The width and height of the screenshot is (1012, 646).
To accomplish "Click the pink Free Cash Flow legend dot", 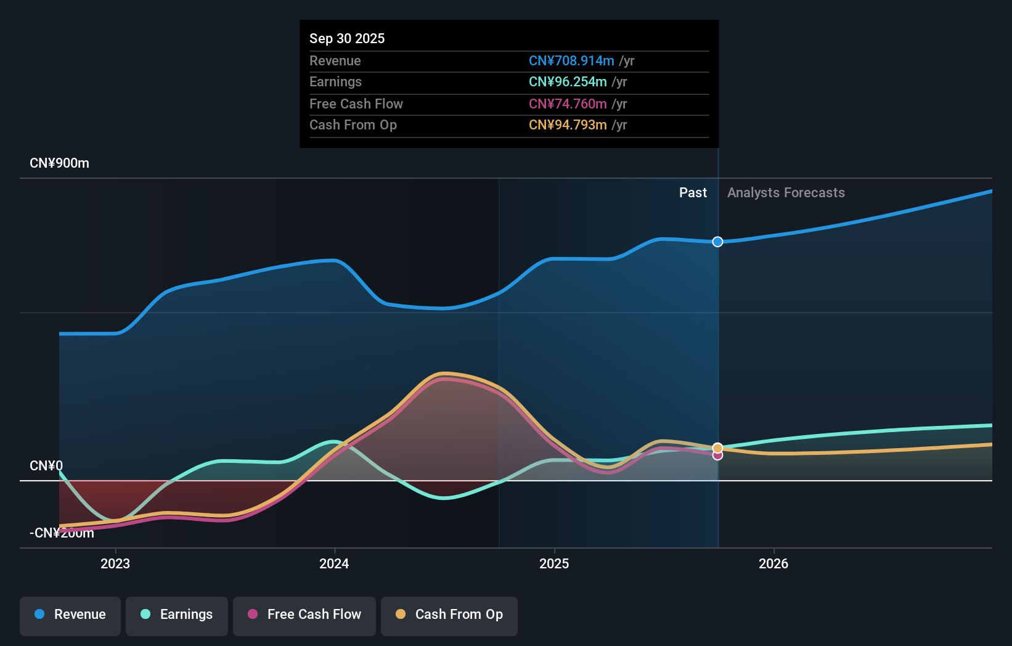I will click(x=253, y=614).
